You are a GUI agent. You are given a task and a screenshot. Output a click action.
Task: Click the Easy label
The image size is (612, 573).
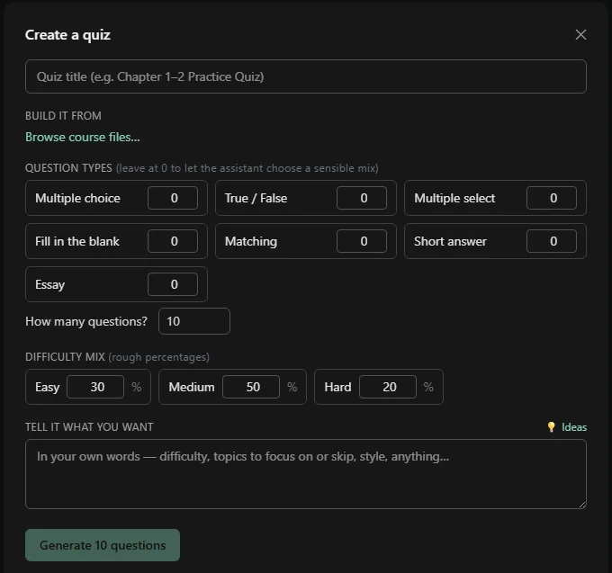click(x=47, y=388)
